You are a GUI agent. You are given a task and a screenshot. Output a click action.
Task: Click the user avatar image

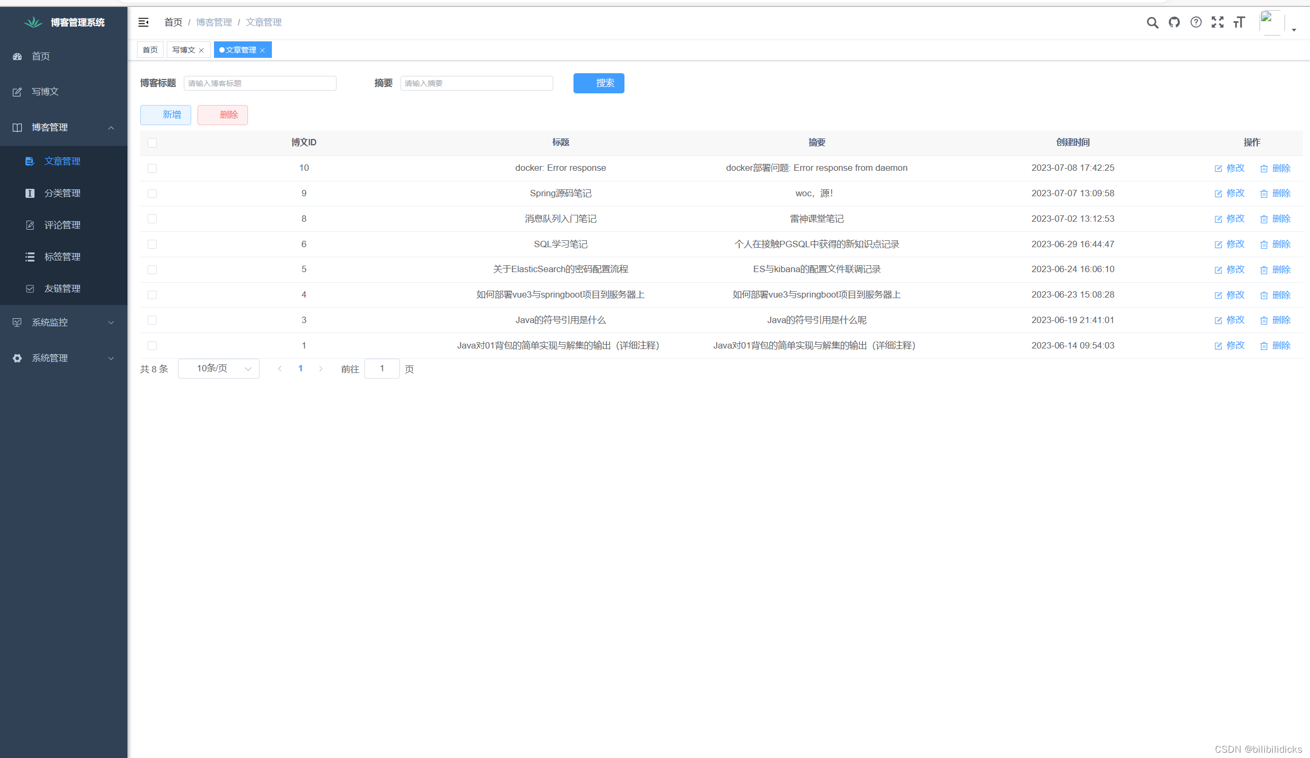1272,22
